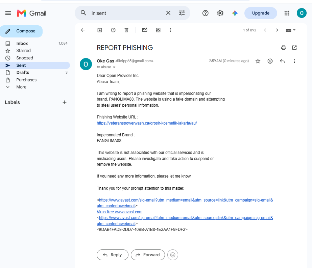Viewport: 312px width, 268px height.
Task: Click the Forward button
Action: click(x=148, y=255)
